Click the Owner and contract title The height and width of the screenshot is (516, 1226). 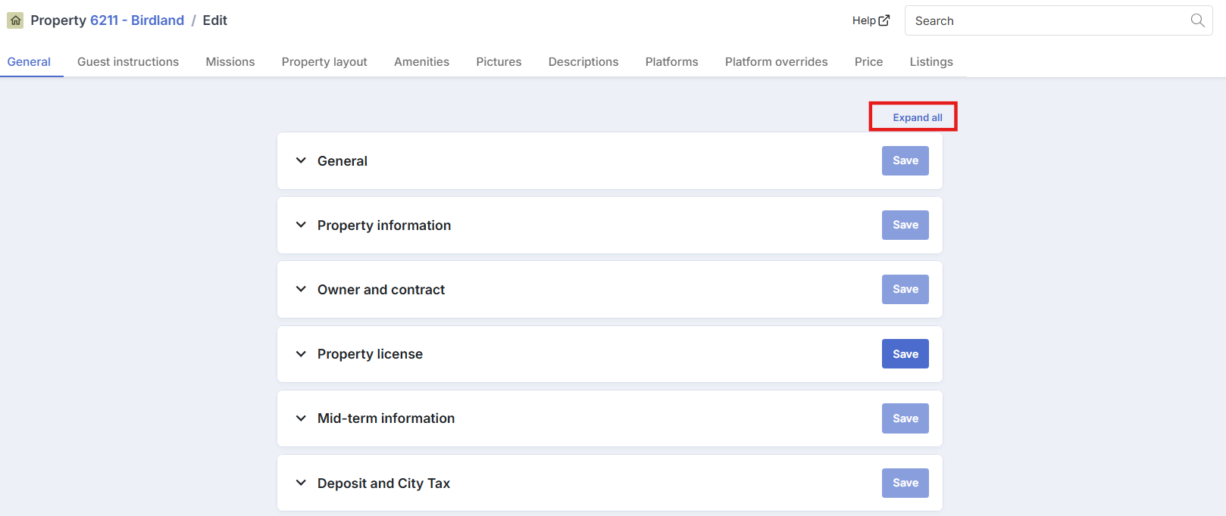click(381, 290)
